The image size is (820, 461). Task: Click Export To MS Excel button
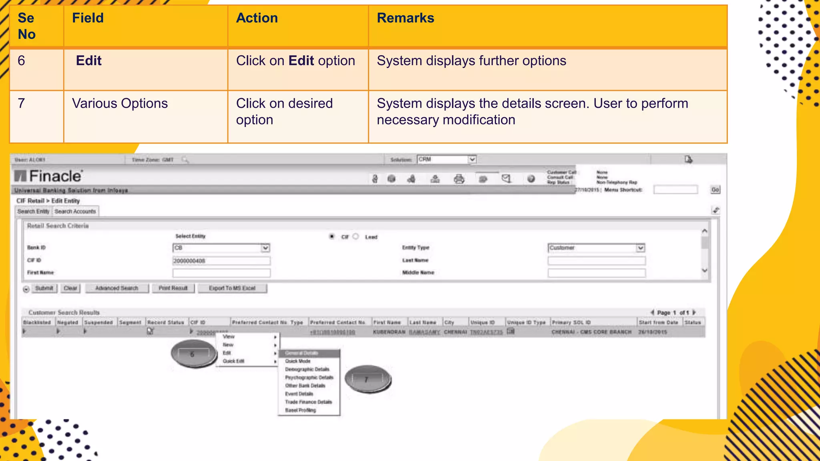(x=232, y=288)
